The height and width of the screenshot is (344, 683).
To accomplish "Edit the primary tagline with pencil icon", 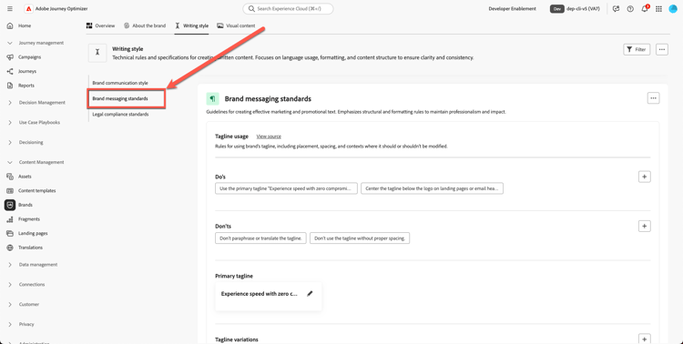I will (x=310, y=293).
